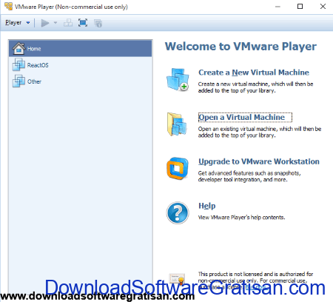Open the Player menu dropdown
This screenshot has height=302, width=333.
point(18,23)
